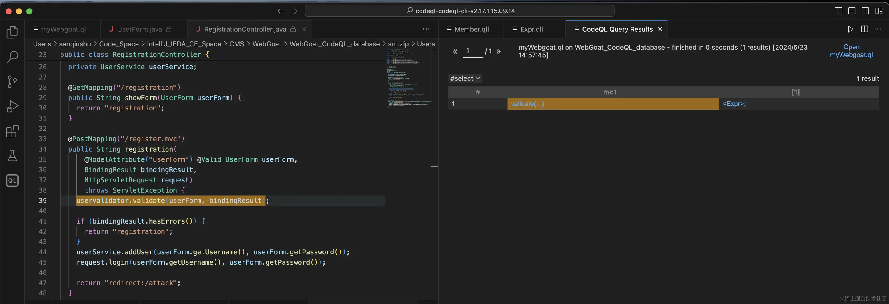Sort by the mc1 column header

pyautogui.click(x=609, y=92)
